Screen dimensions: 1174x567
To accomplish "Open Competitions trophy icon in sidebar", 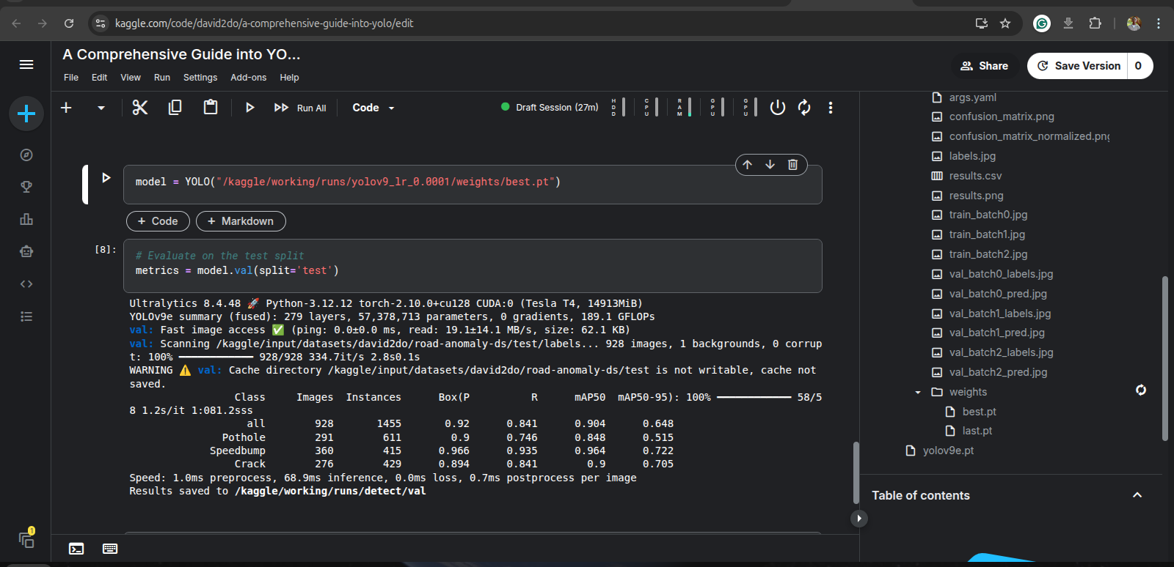I will click(x=26, y=187).
